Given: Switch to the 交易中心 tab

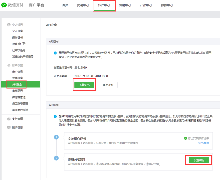Looking at the screenshot, I should click(83, 5).
